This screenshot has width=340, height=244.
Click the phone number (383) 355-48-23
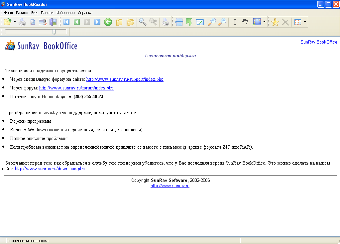[88, 96]
